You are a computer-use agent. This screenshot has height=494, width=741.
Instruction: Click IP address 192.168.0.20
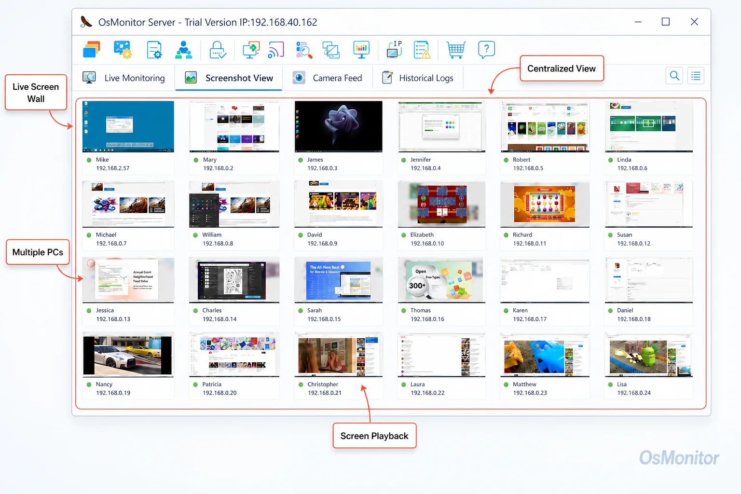coord(220,393)
